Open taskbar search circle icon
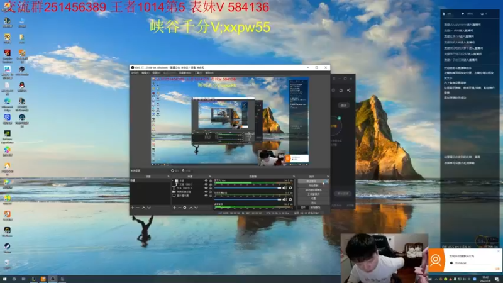This screenshot has height=283, width=503. coord(14,279)
